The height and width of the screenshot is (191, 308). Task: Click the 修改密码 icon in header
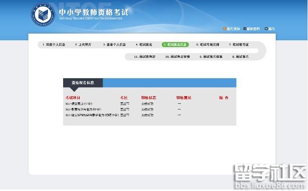[x=245, y=28]
